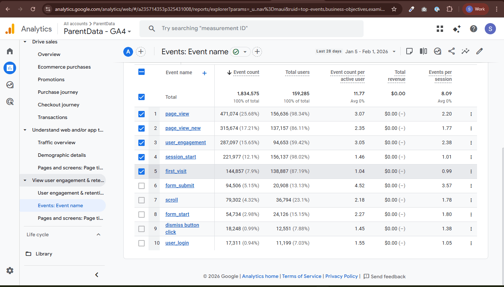Screen dimensions: 504x287
Task: Open the Advertising icon in the left rail
Action: (x=10, y=102)
